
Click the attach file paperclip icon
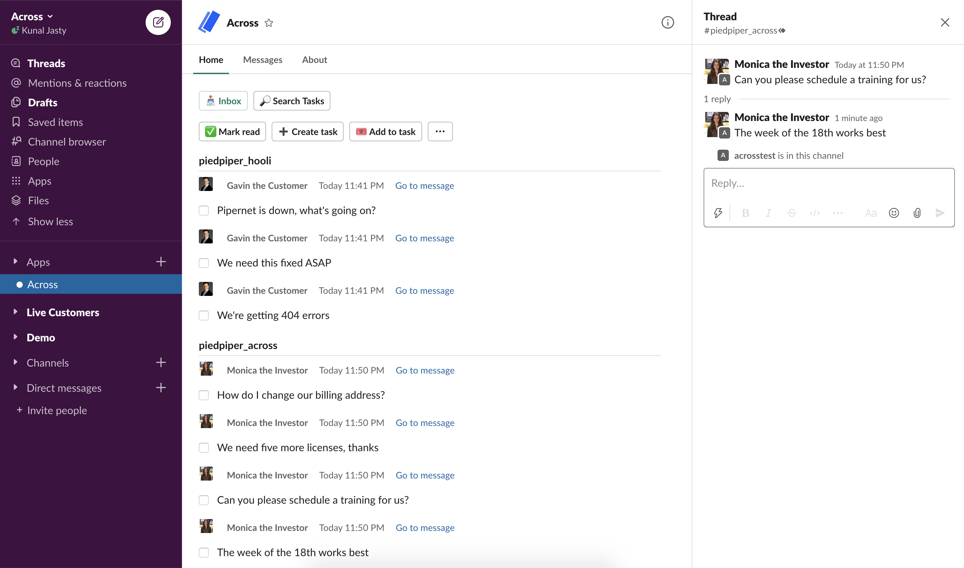tap(916, 213)
